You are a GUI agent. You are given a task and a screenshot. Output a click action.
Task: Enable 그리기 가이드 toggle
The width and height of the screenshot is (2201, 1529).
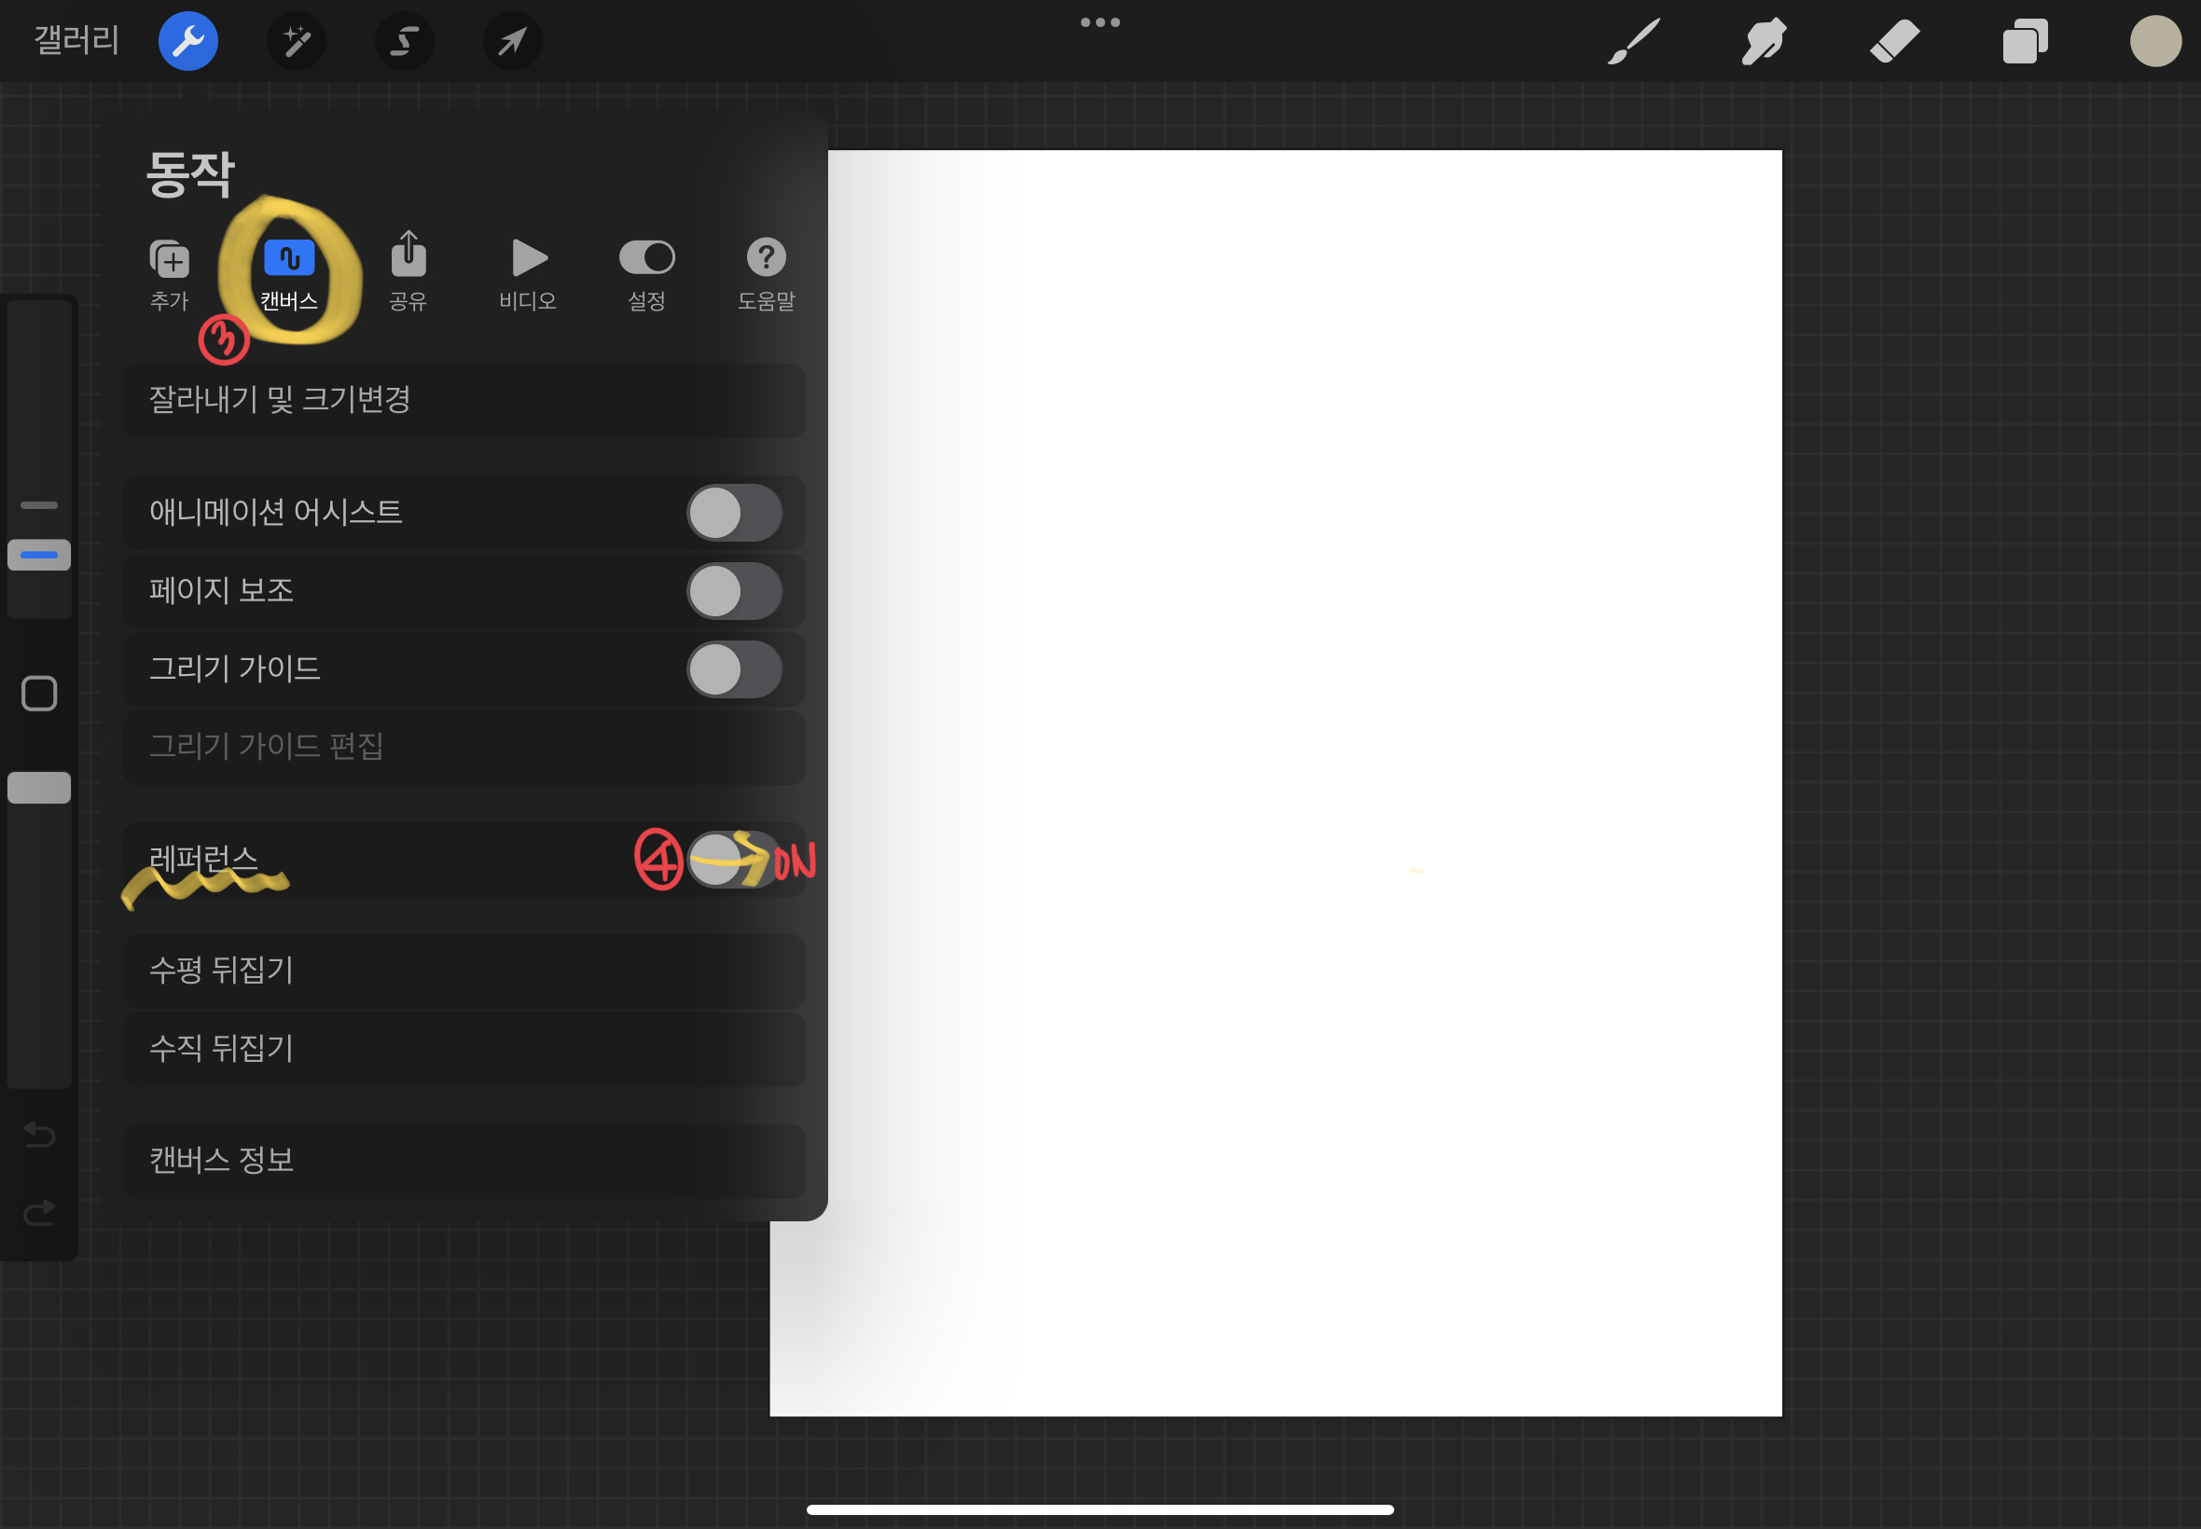pos(734,668)
